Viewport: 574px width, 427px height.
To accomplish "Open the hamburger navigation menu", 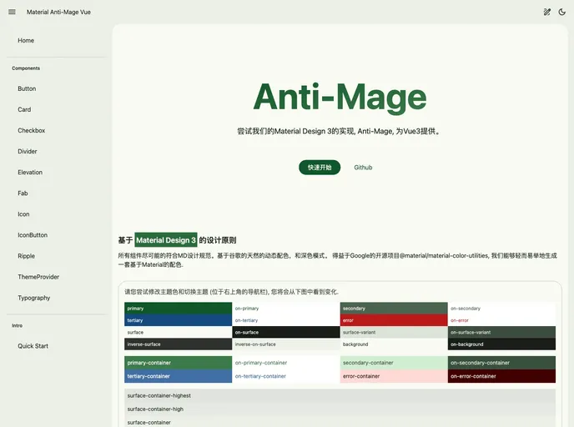I will (x=12, y=13).
